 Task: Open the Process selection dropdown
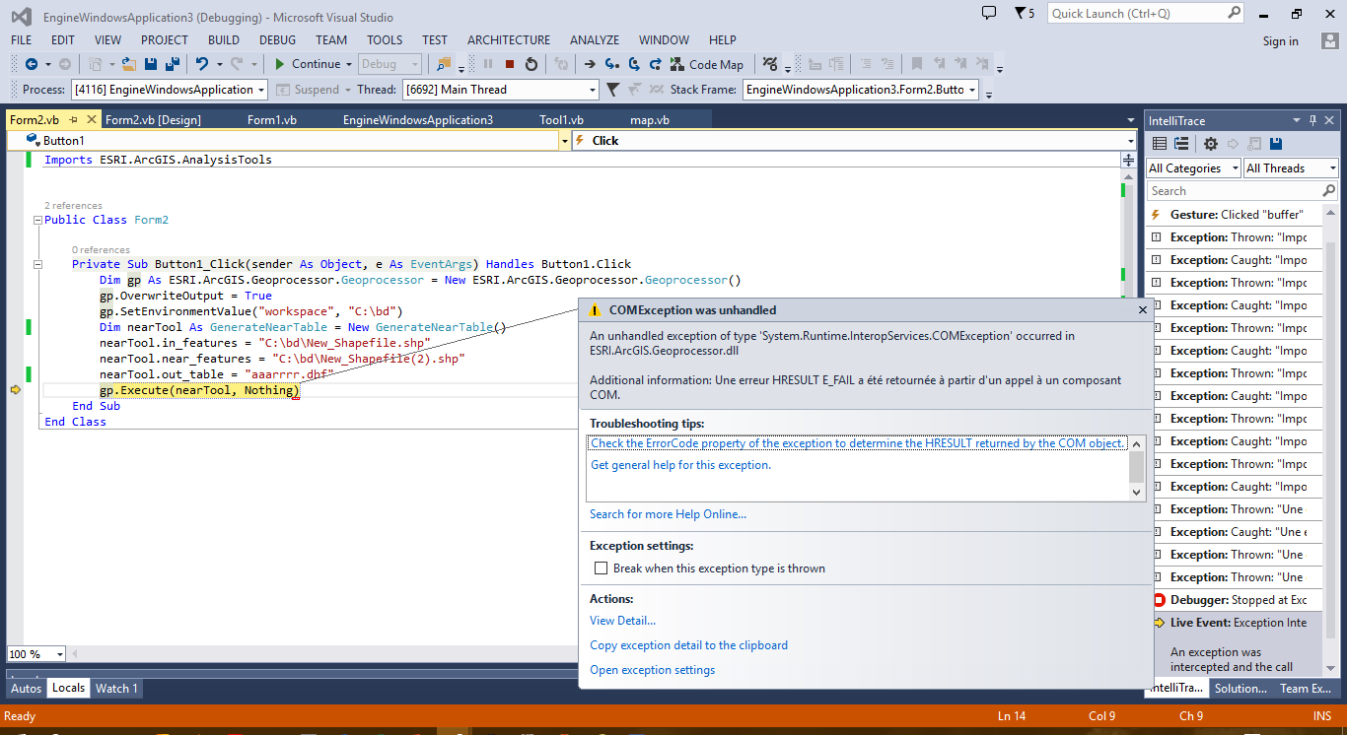pyautogui.click(x=261, y=90)
